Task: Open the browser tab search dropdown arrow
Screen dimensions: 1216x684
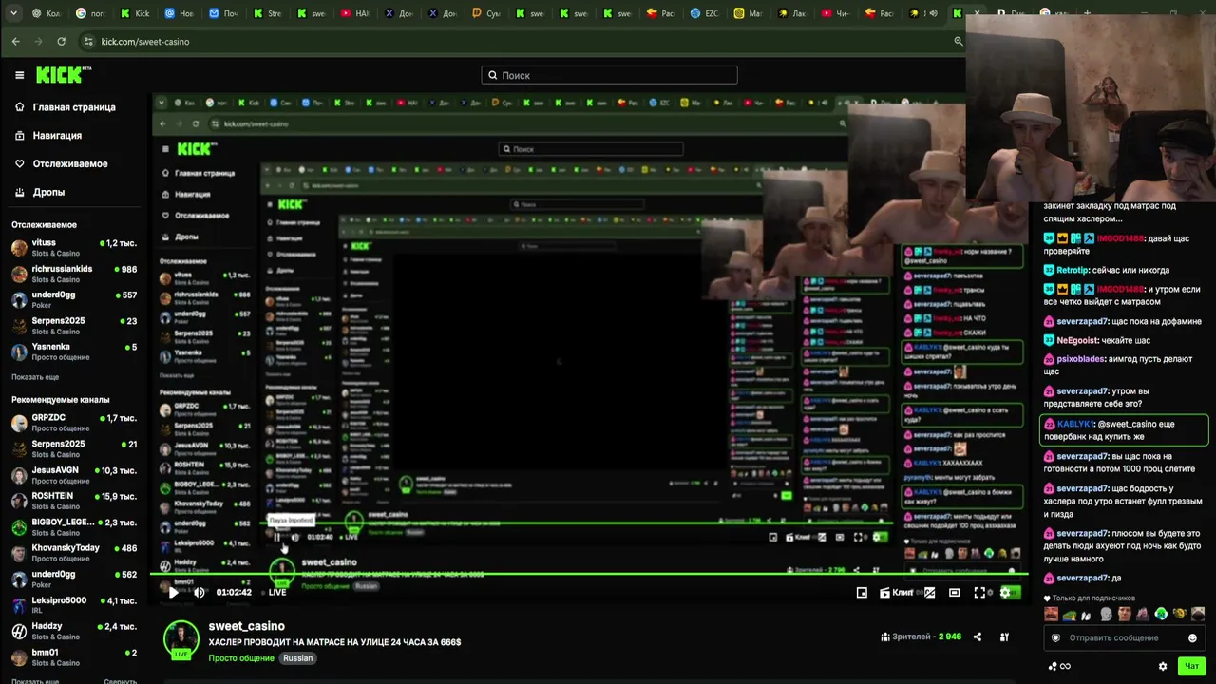Action: point(13,13)
